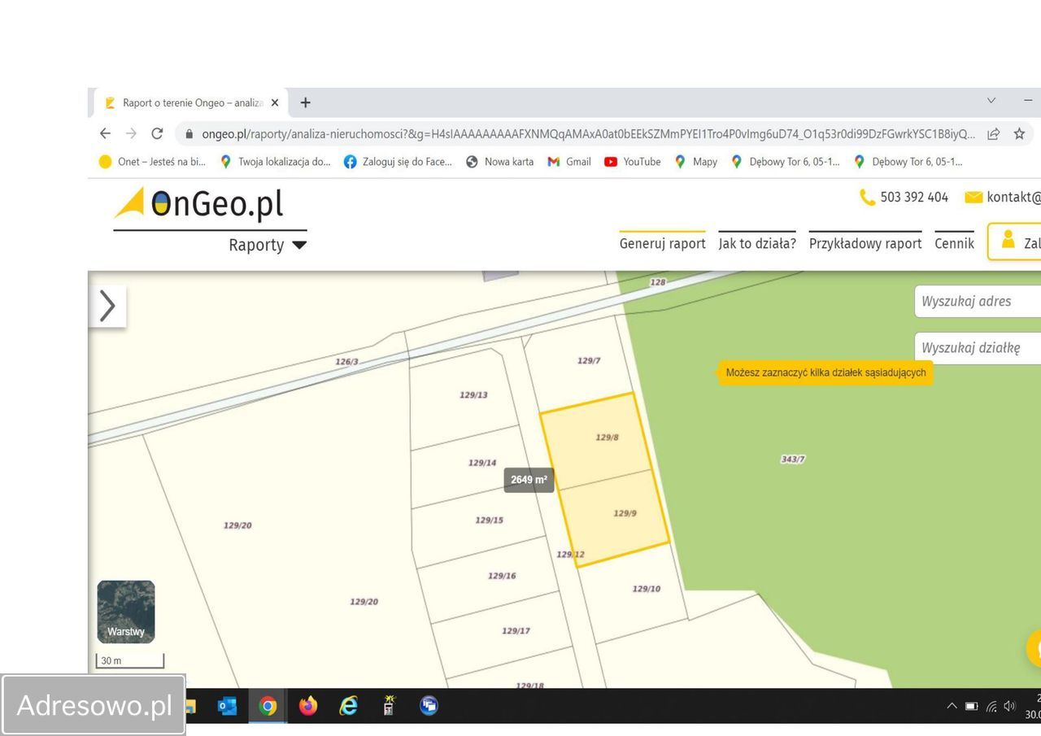Screen dimensions: 1041x736
Task: Open the Nowa karta bookmark
Action: pos(499,162)
